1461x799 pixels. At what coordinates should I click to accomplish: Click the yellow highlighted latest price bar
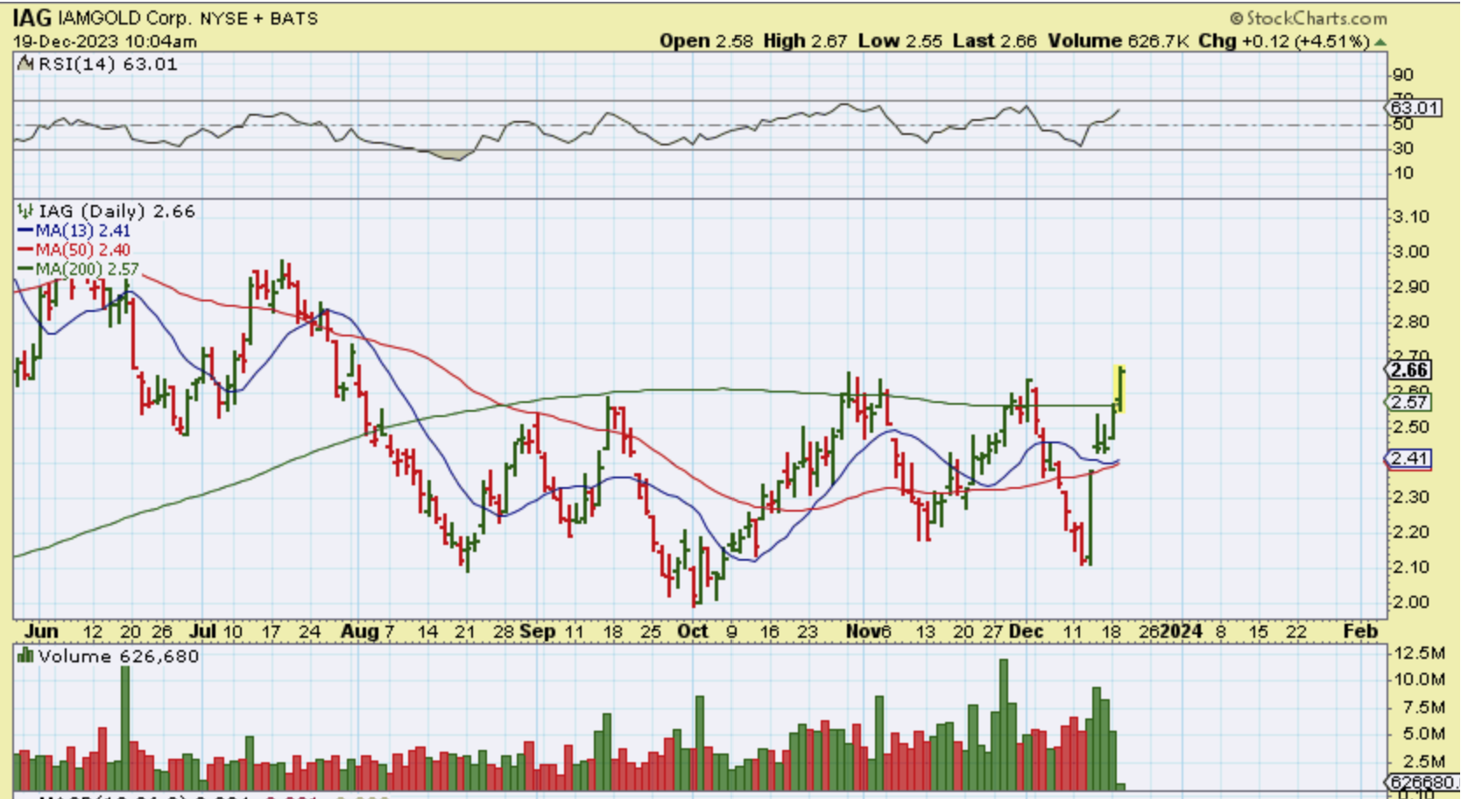[1119, 388]
